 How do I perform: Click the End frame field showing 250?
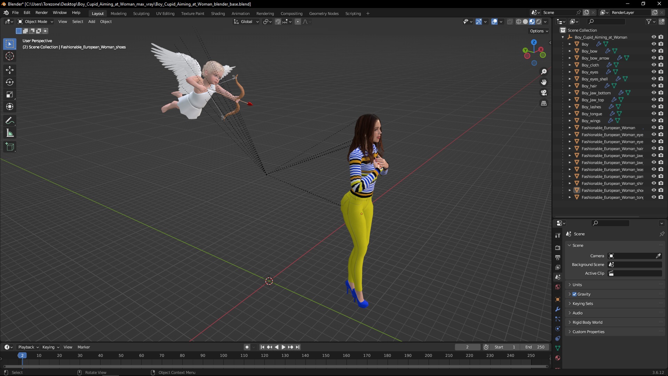(535, 347)
